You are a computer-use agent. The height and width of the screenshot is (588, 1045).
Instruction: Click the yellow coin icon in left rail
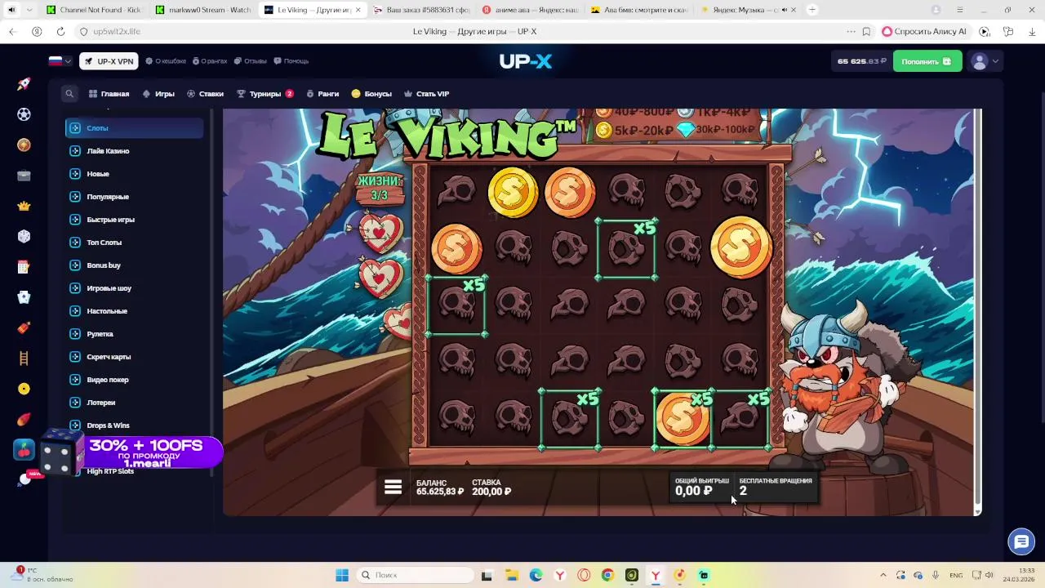[24, 389]
